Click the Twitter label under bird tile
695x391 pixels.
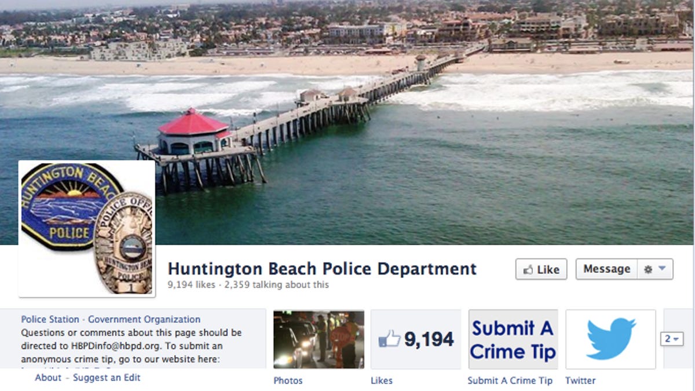tap(580, 381)
